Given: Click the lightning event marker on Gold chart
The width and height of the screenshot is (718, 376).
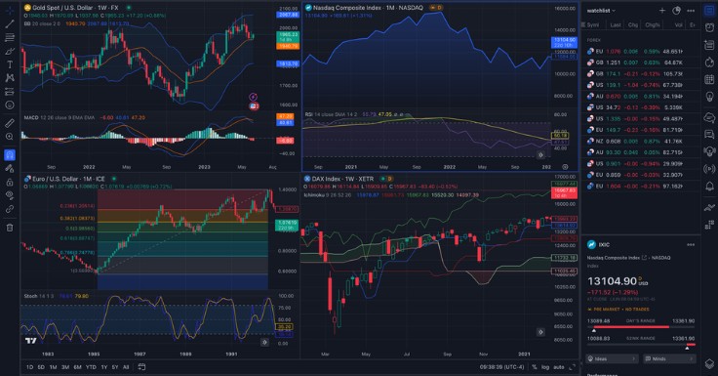Looking at the screenshot, I should 254,97.
